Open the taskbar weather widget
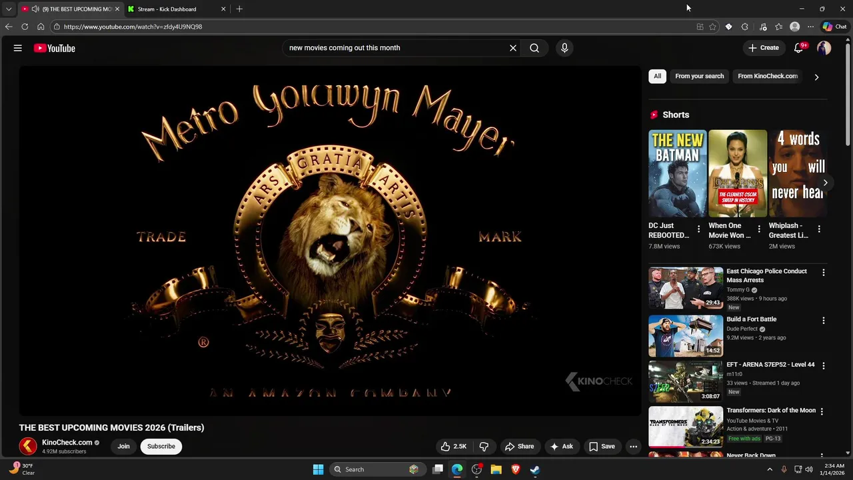853x480 pixels. 21,469
